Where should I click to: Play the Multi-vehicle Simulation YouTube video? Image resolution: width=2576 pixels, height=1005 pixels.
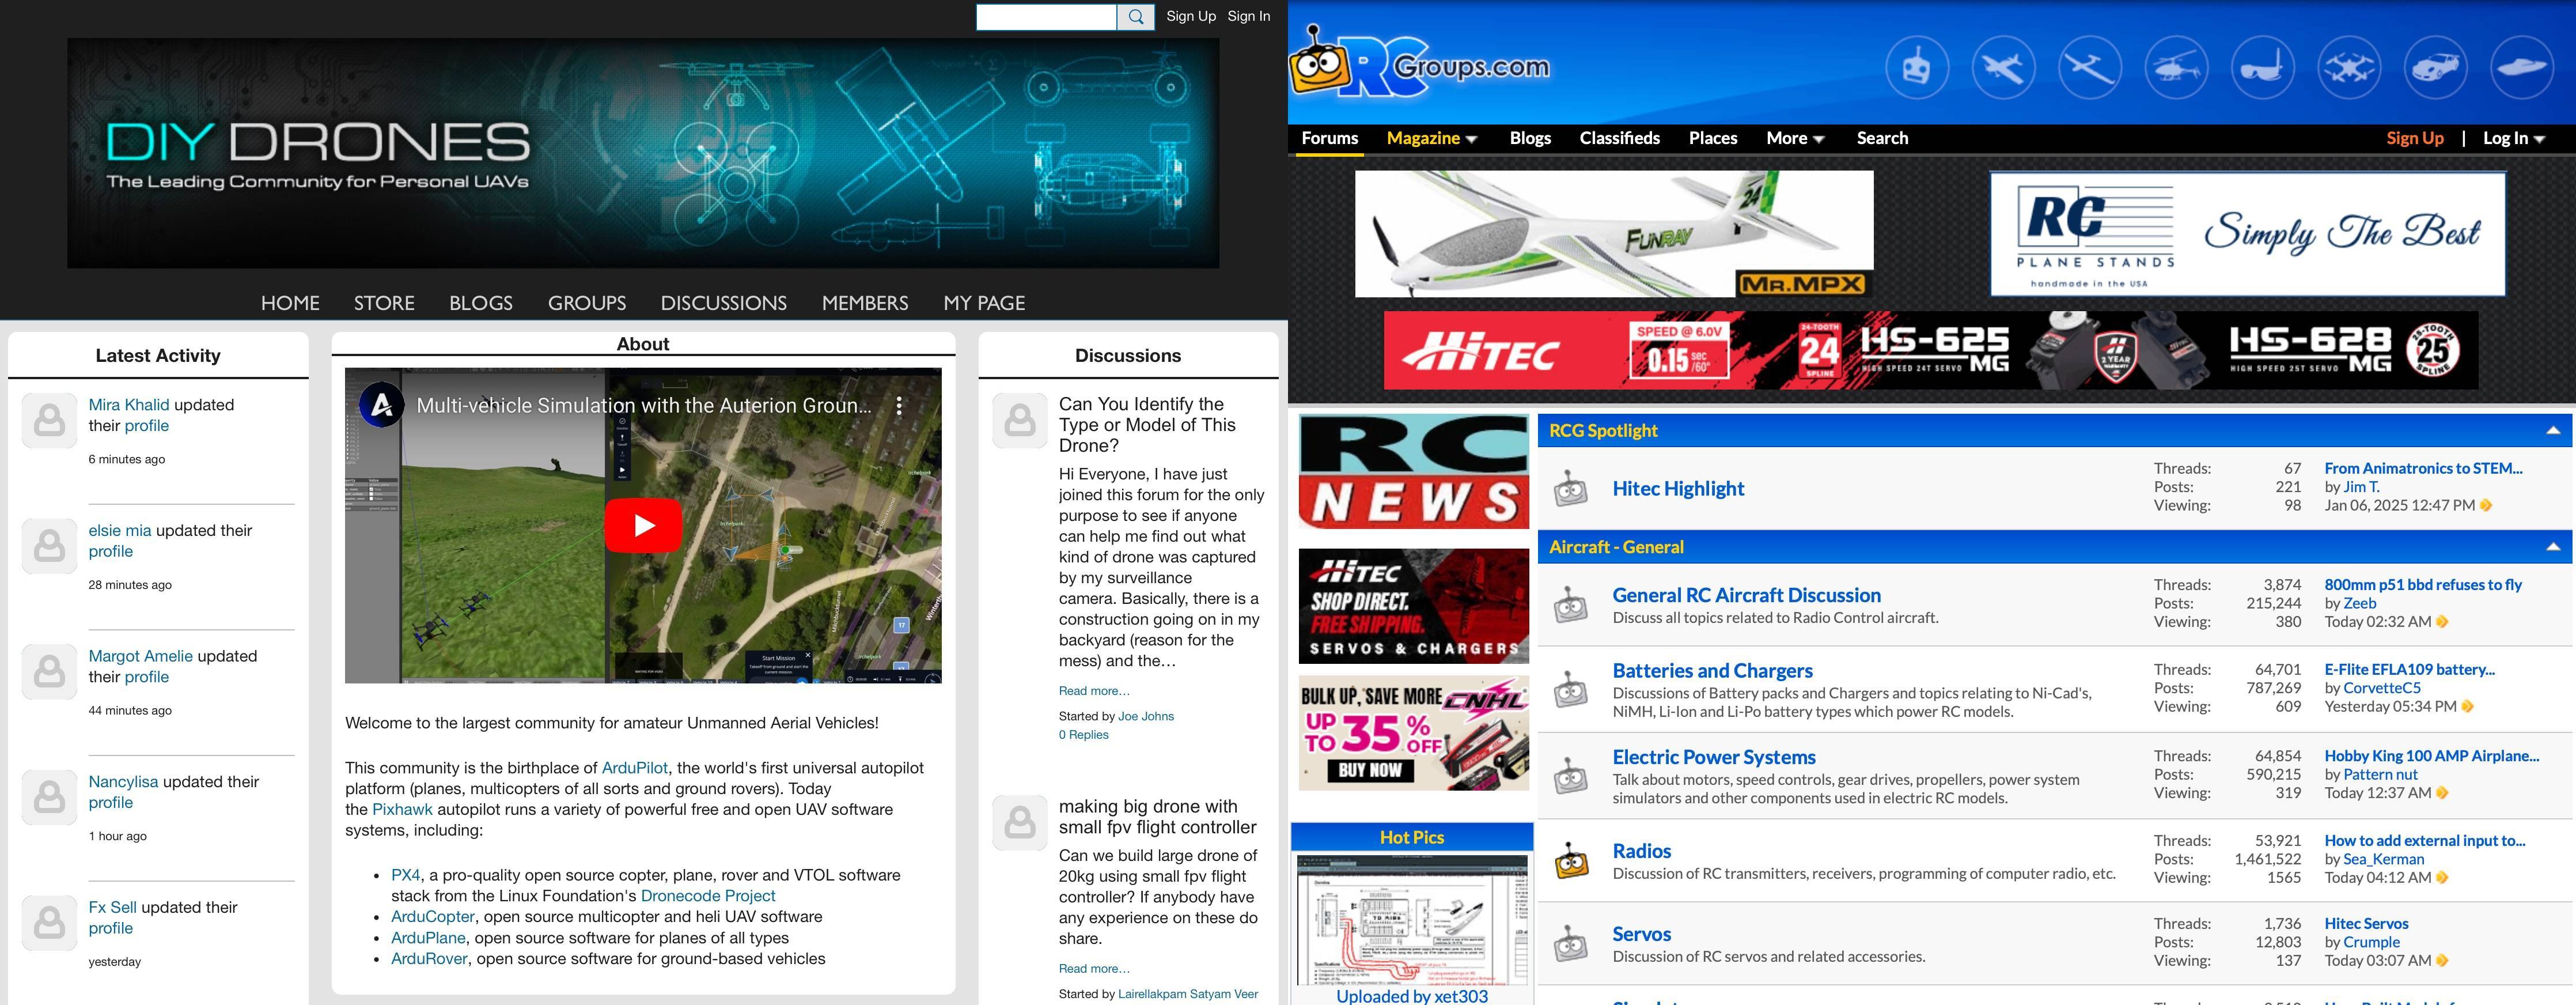[643, 525]
